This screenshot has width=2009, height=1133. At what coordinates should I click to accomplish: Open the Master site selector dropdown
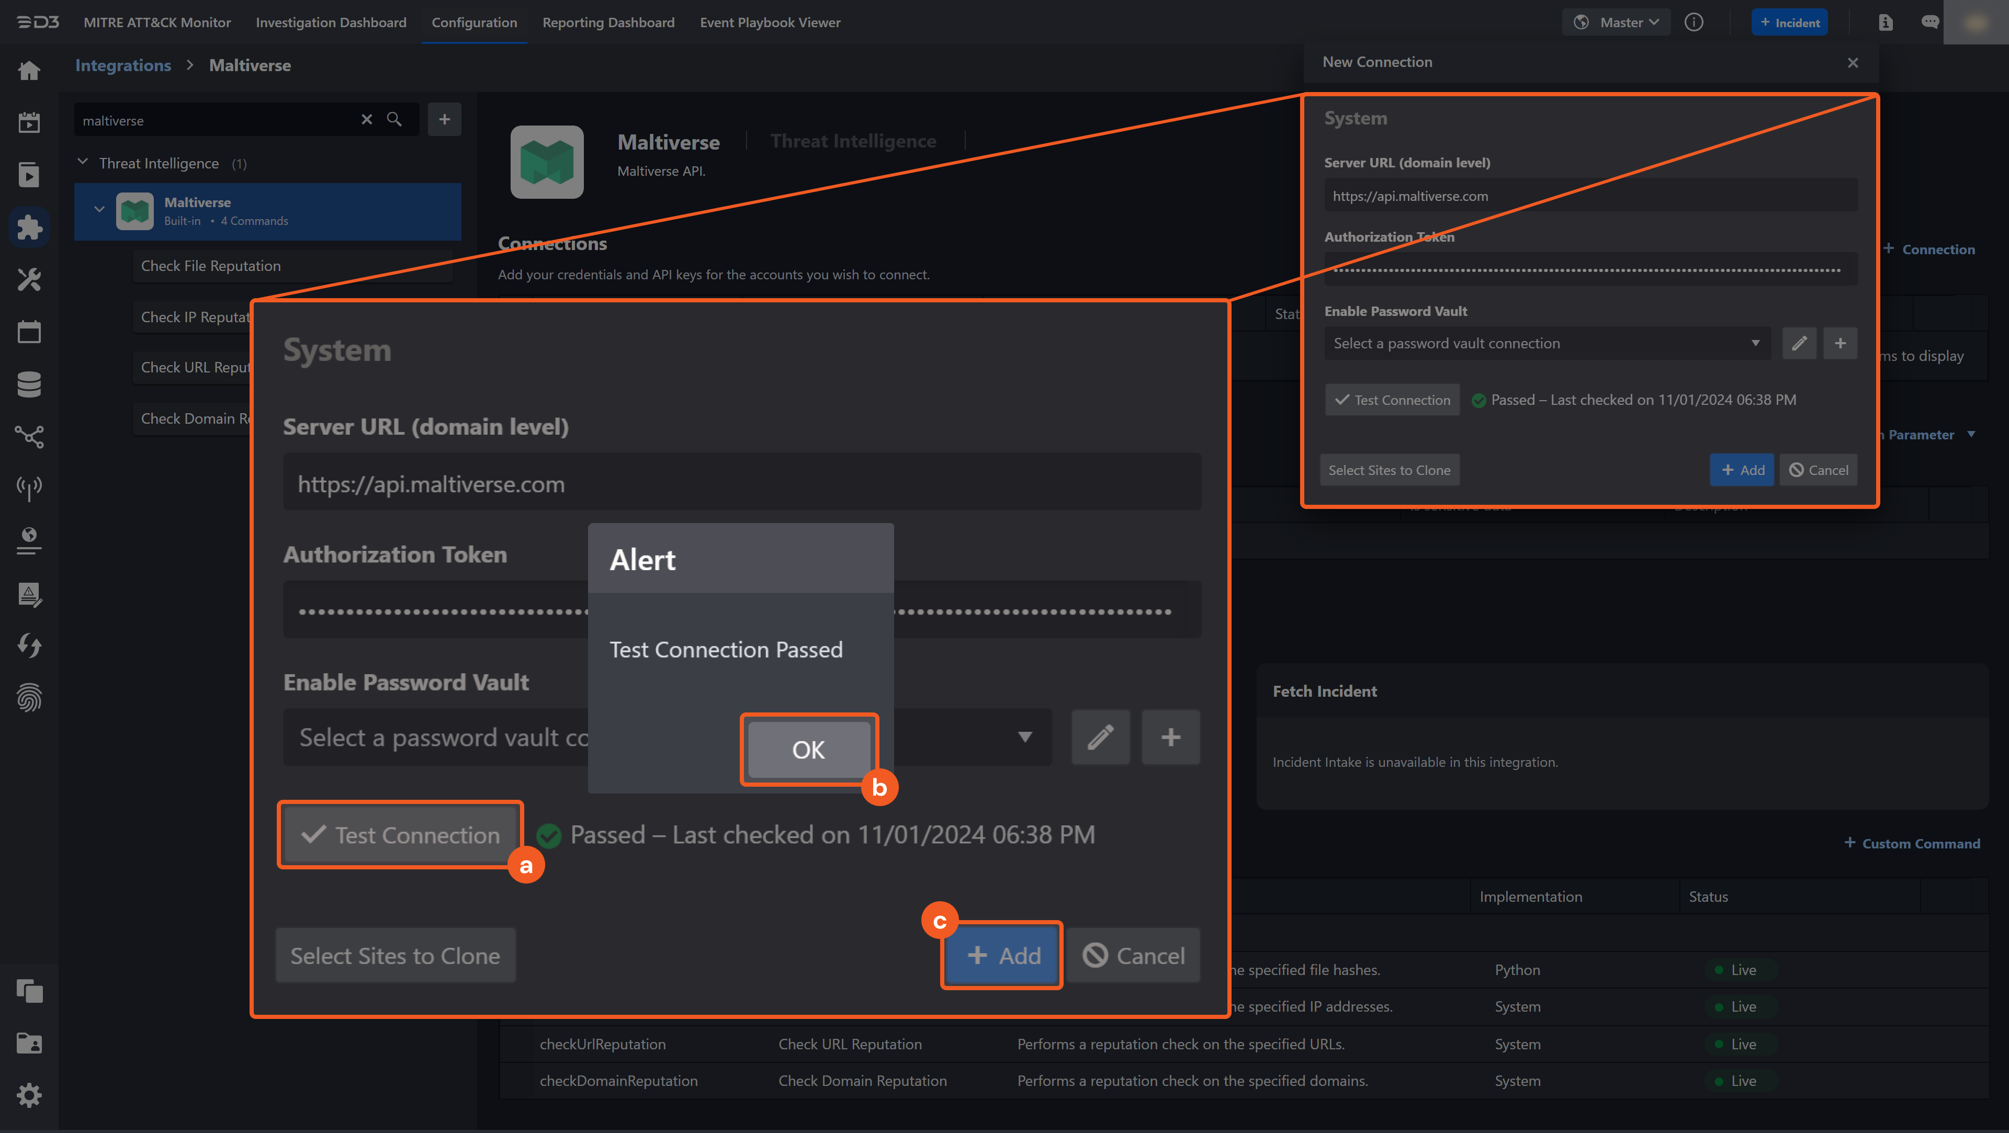[x=1616, y=22]
